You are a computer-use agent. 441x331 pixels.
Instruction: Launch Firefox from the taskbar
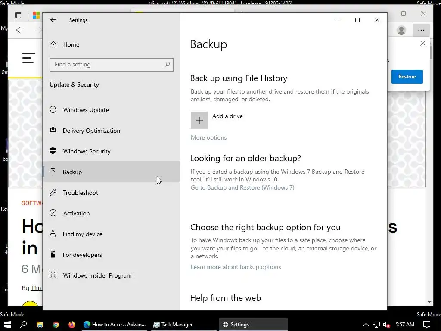coord(72,324)
